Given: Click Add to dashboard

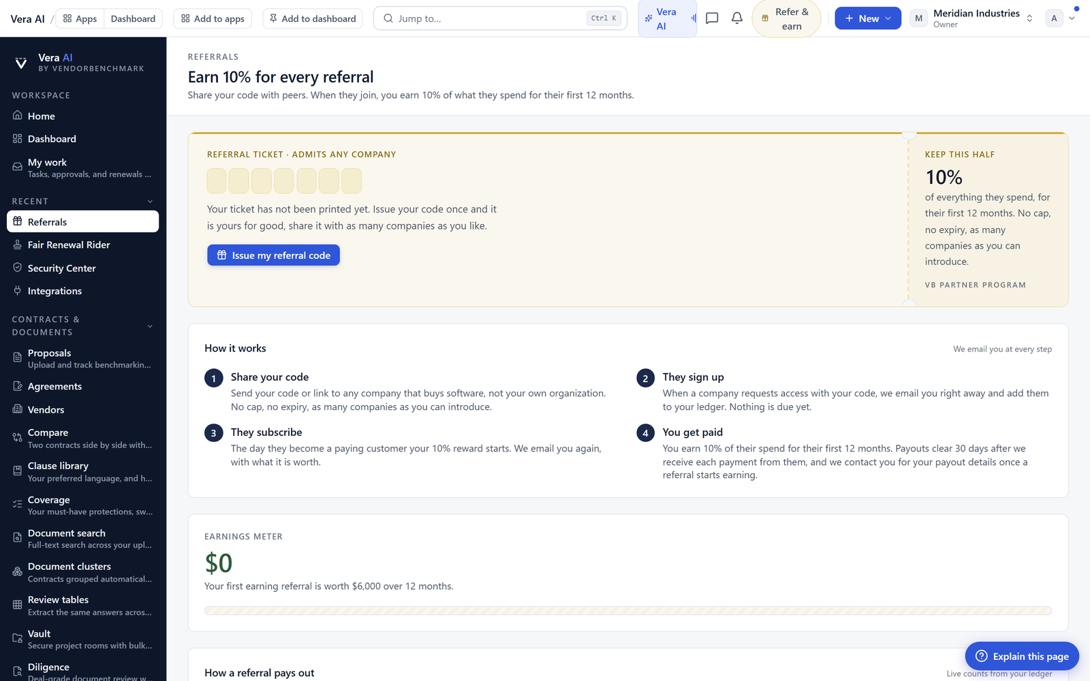Looking at the screenshot, I should coord(312,18).
